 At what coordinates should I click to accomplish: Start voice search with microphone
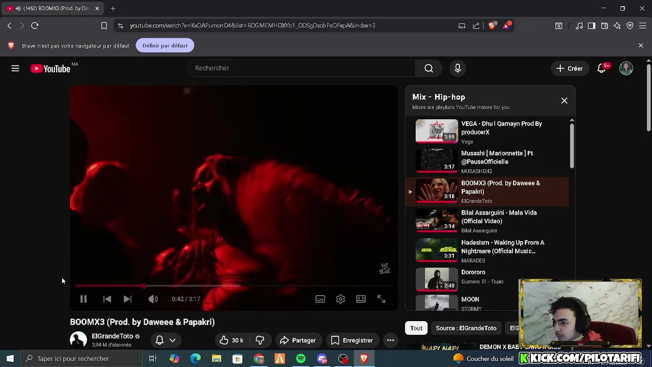point(457,68)
